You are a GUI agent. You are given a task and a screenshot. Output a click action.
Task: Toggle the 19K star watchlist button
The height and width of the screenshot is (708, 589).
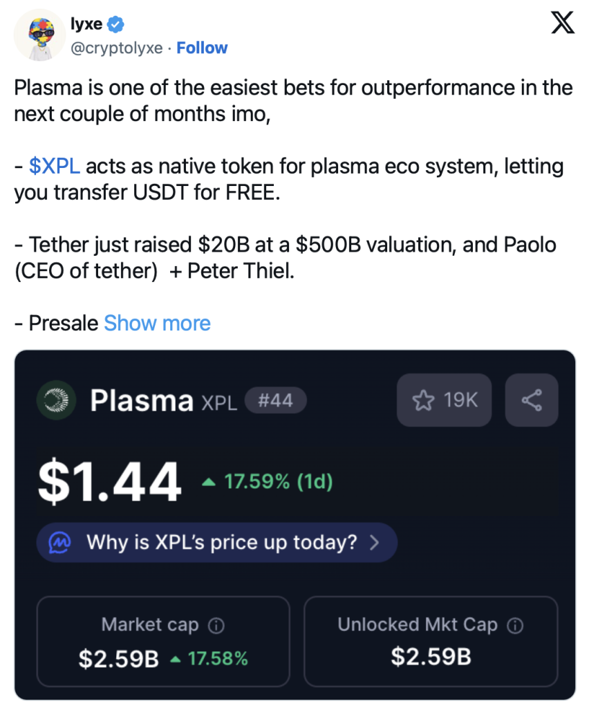tap(444, 400)
